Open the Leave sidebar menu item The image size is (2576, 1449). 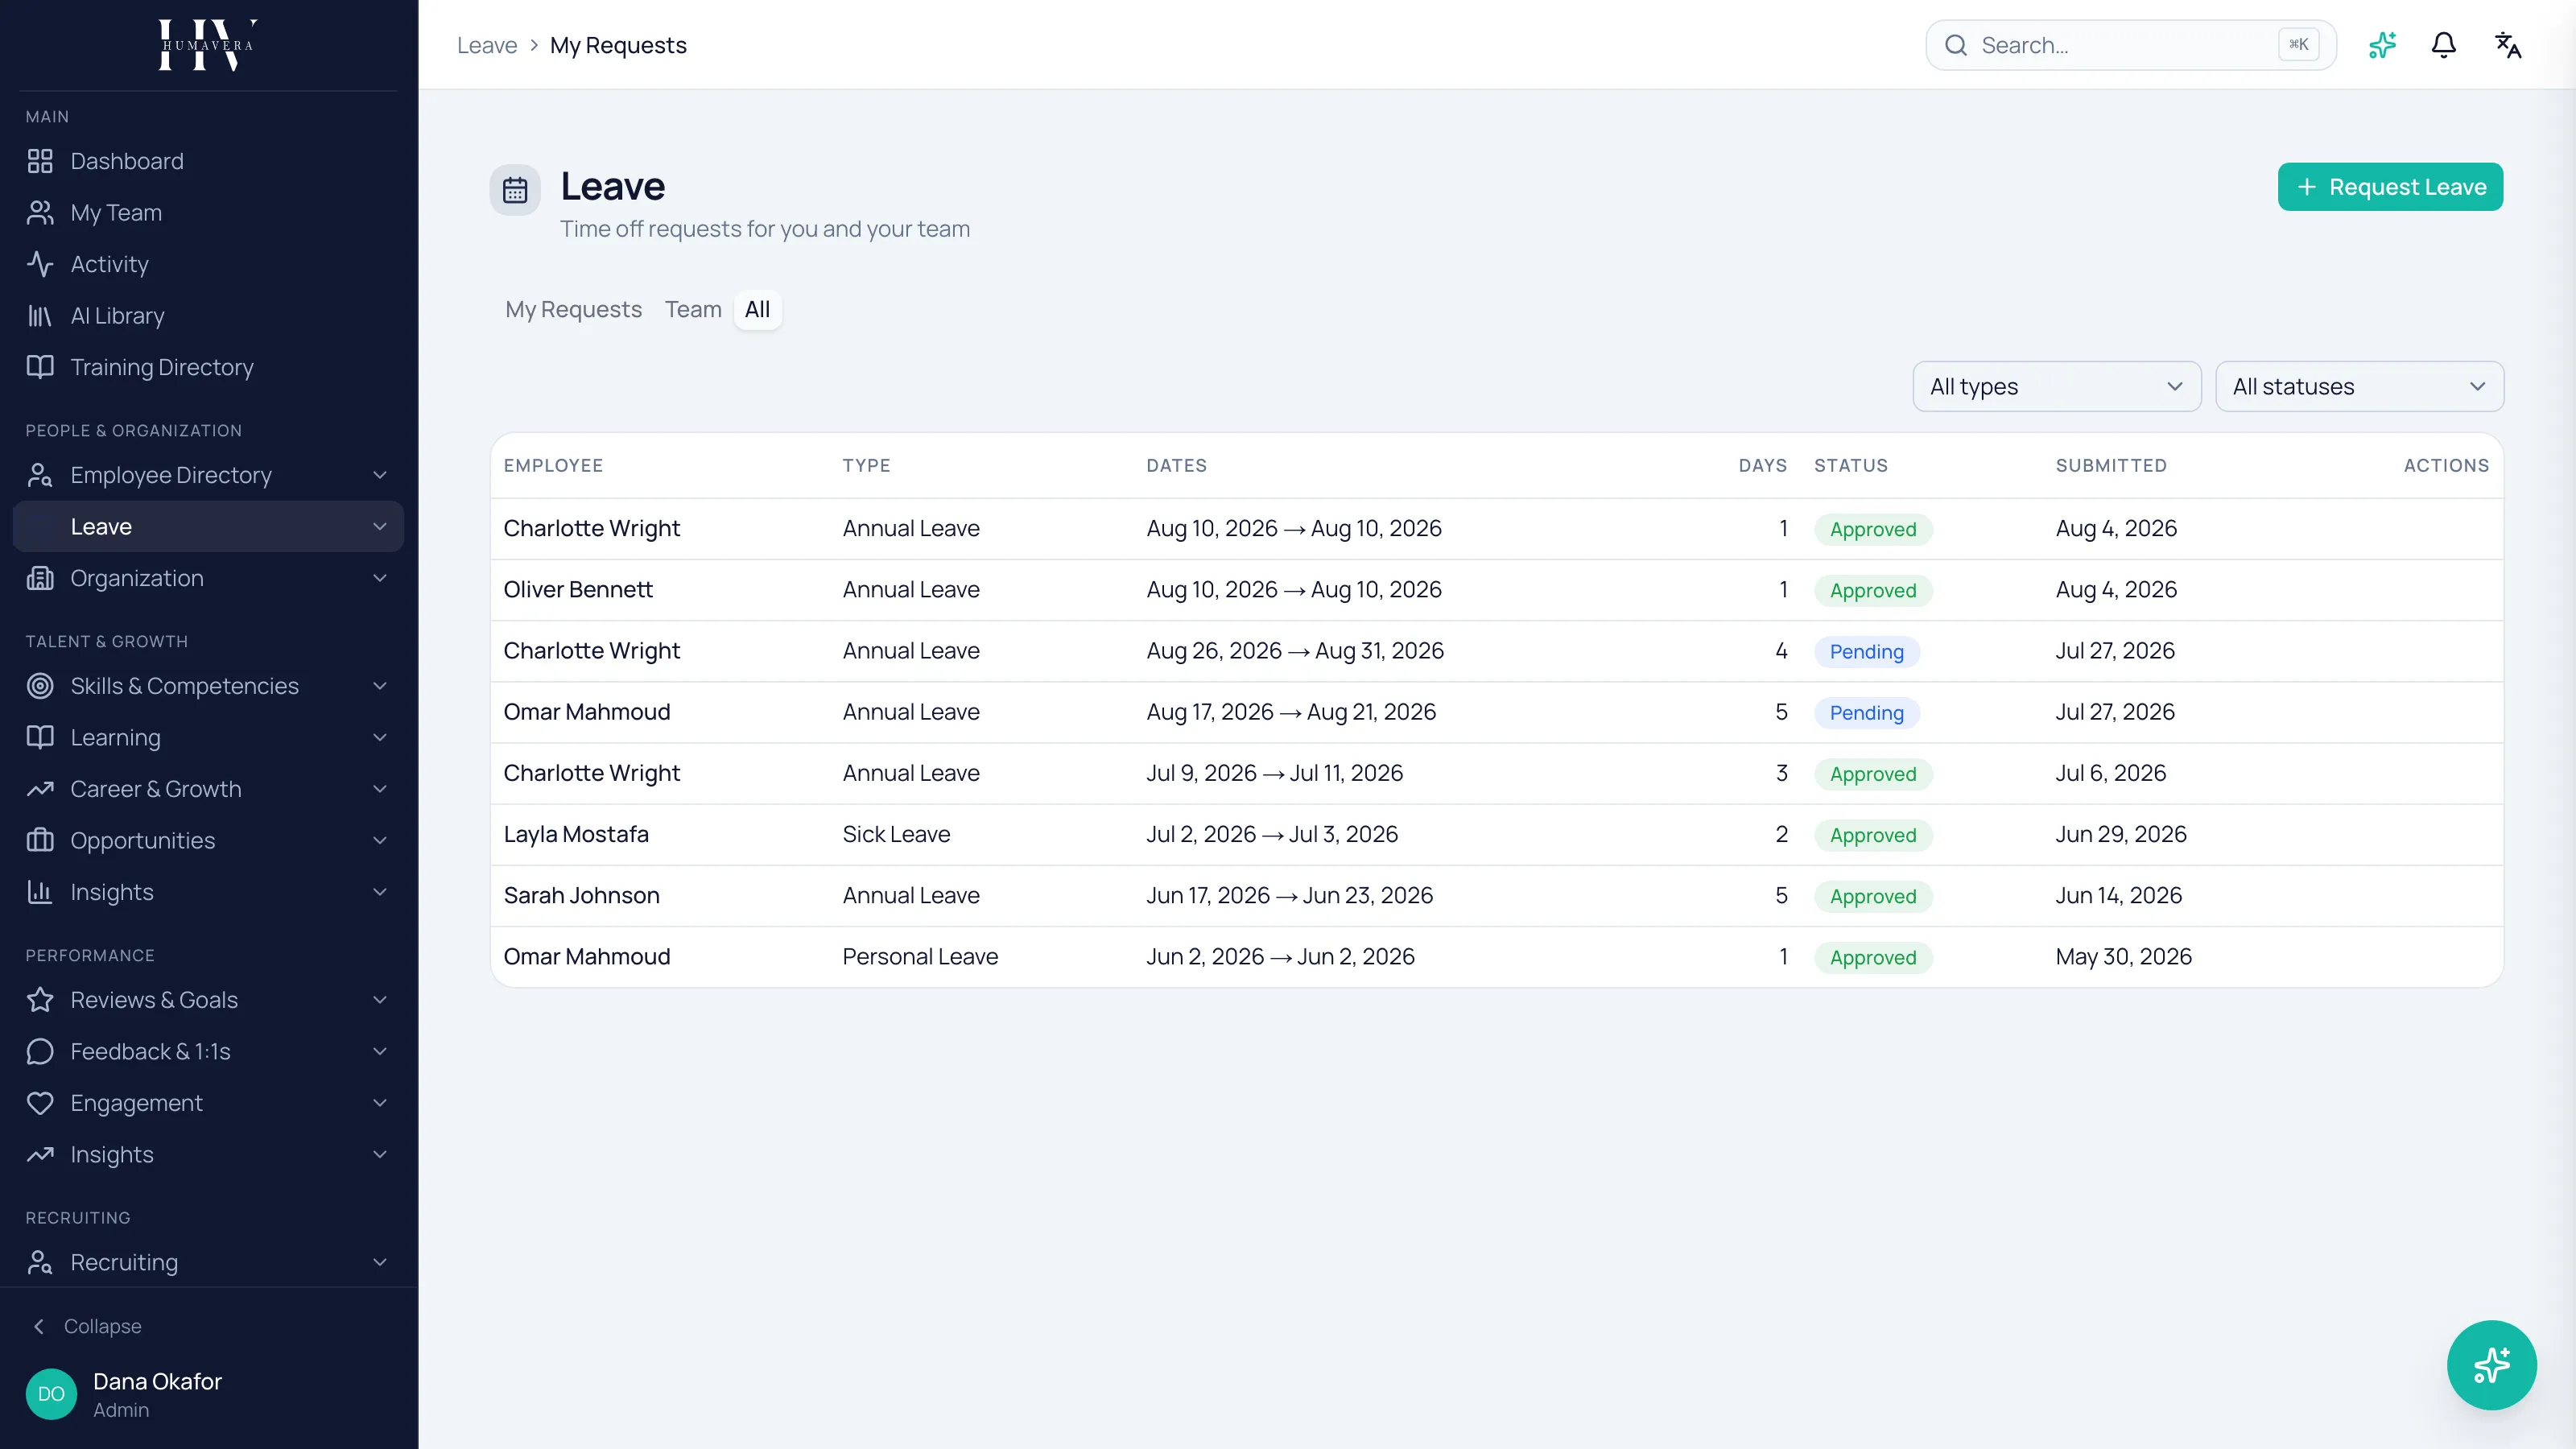click(208, 527)
